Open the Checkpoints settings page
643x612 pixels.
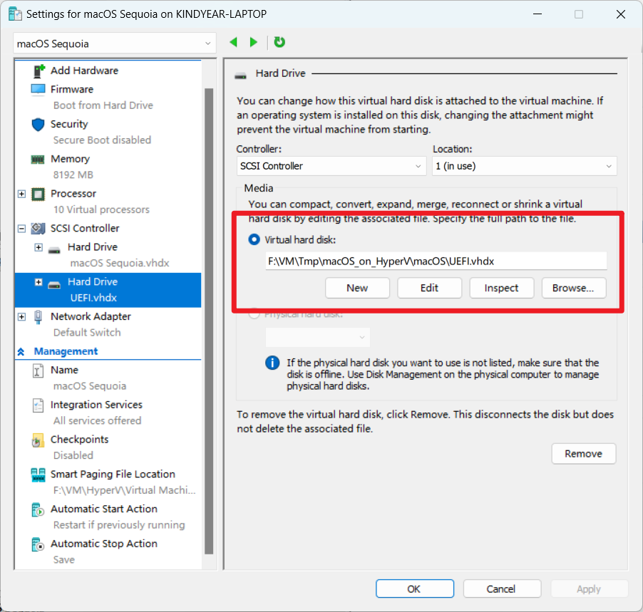(80, 440)
